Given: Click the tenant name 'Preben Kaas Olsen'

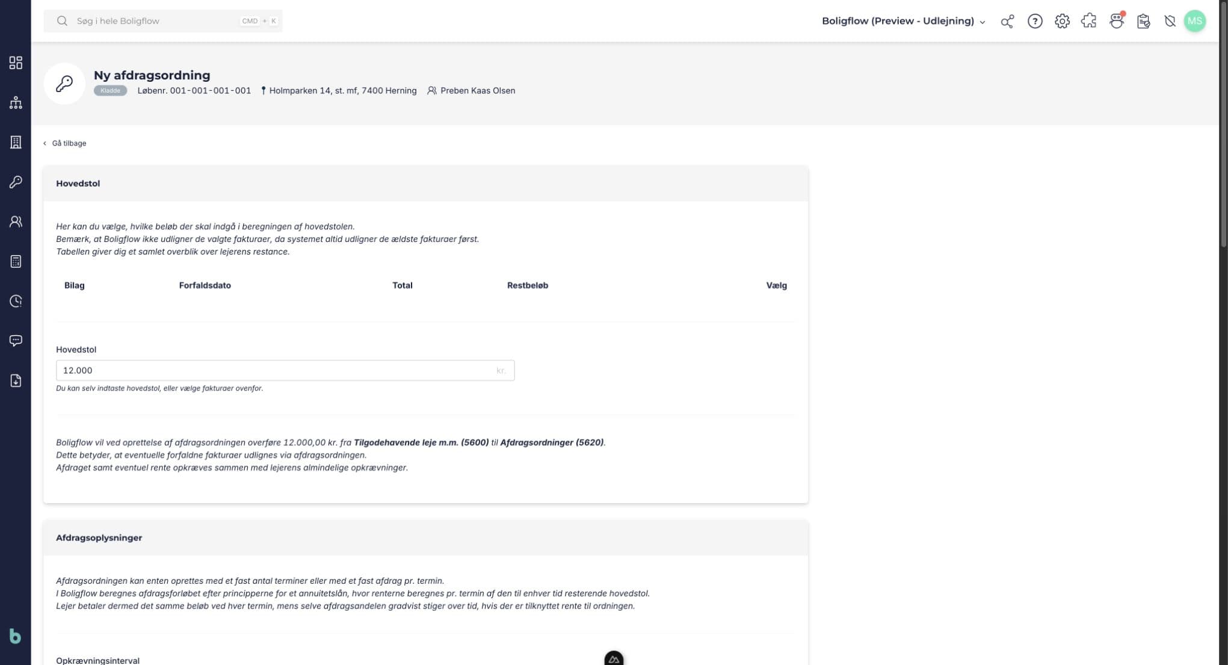Looking at the screenshot, I should (478, 90).
